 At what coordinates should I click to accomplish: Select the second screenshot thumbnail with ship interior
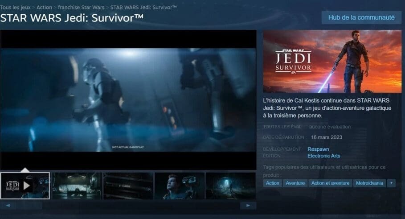point(77,186)
